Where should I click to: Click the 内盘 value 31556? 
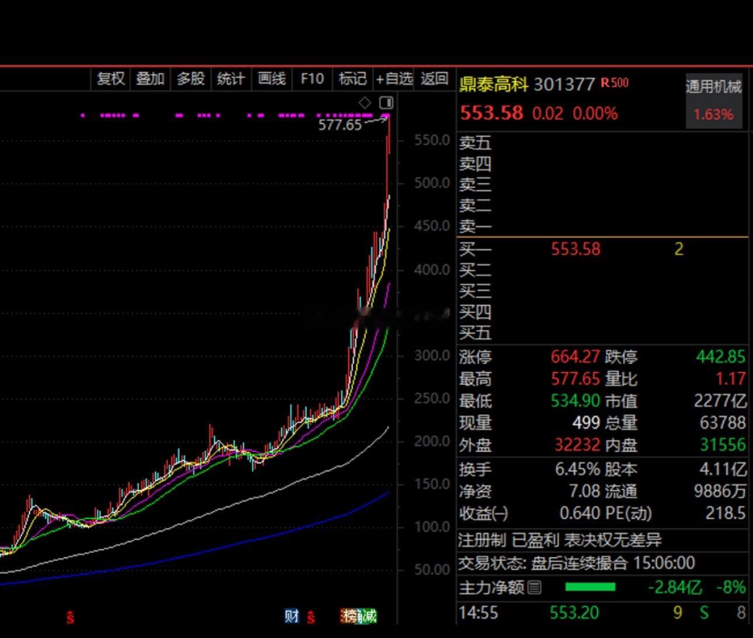[723, 445]
